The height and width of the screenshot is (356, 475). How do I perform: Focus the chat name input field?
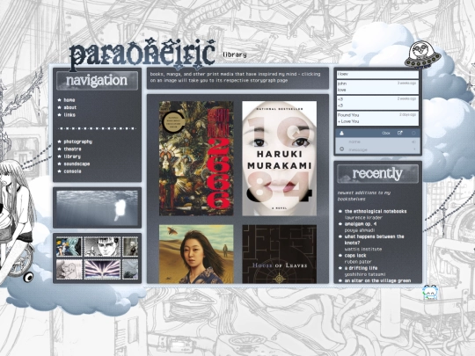coord(377,142)
